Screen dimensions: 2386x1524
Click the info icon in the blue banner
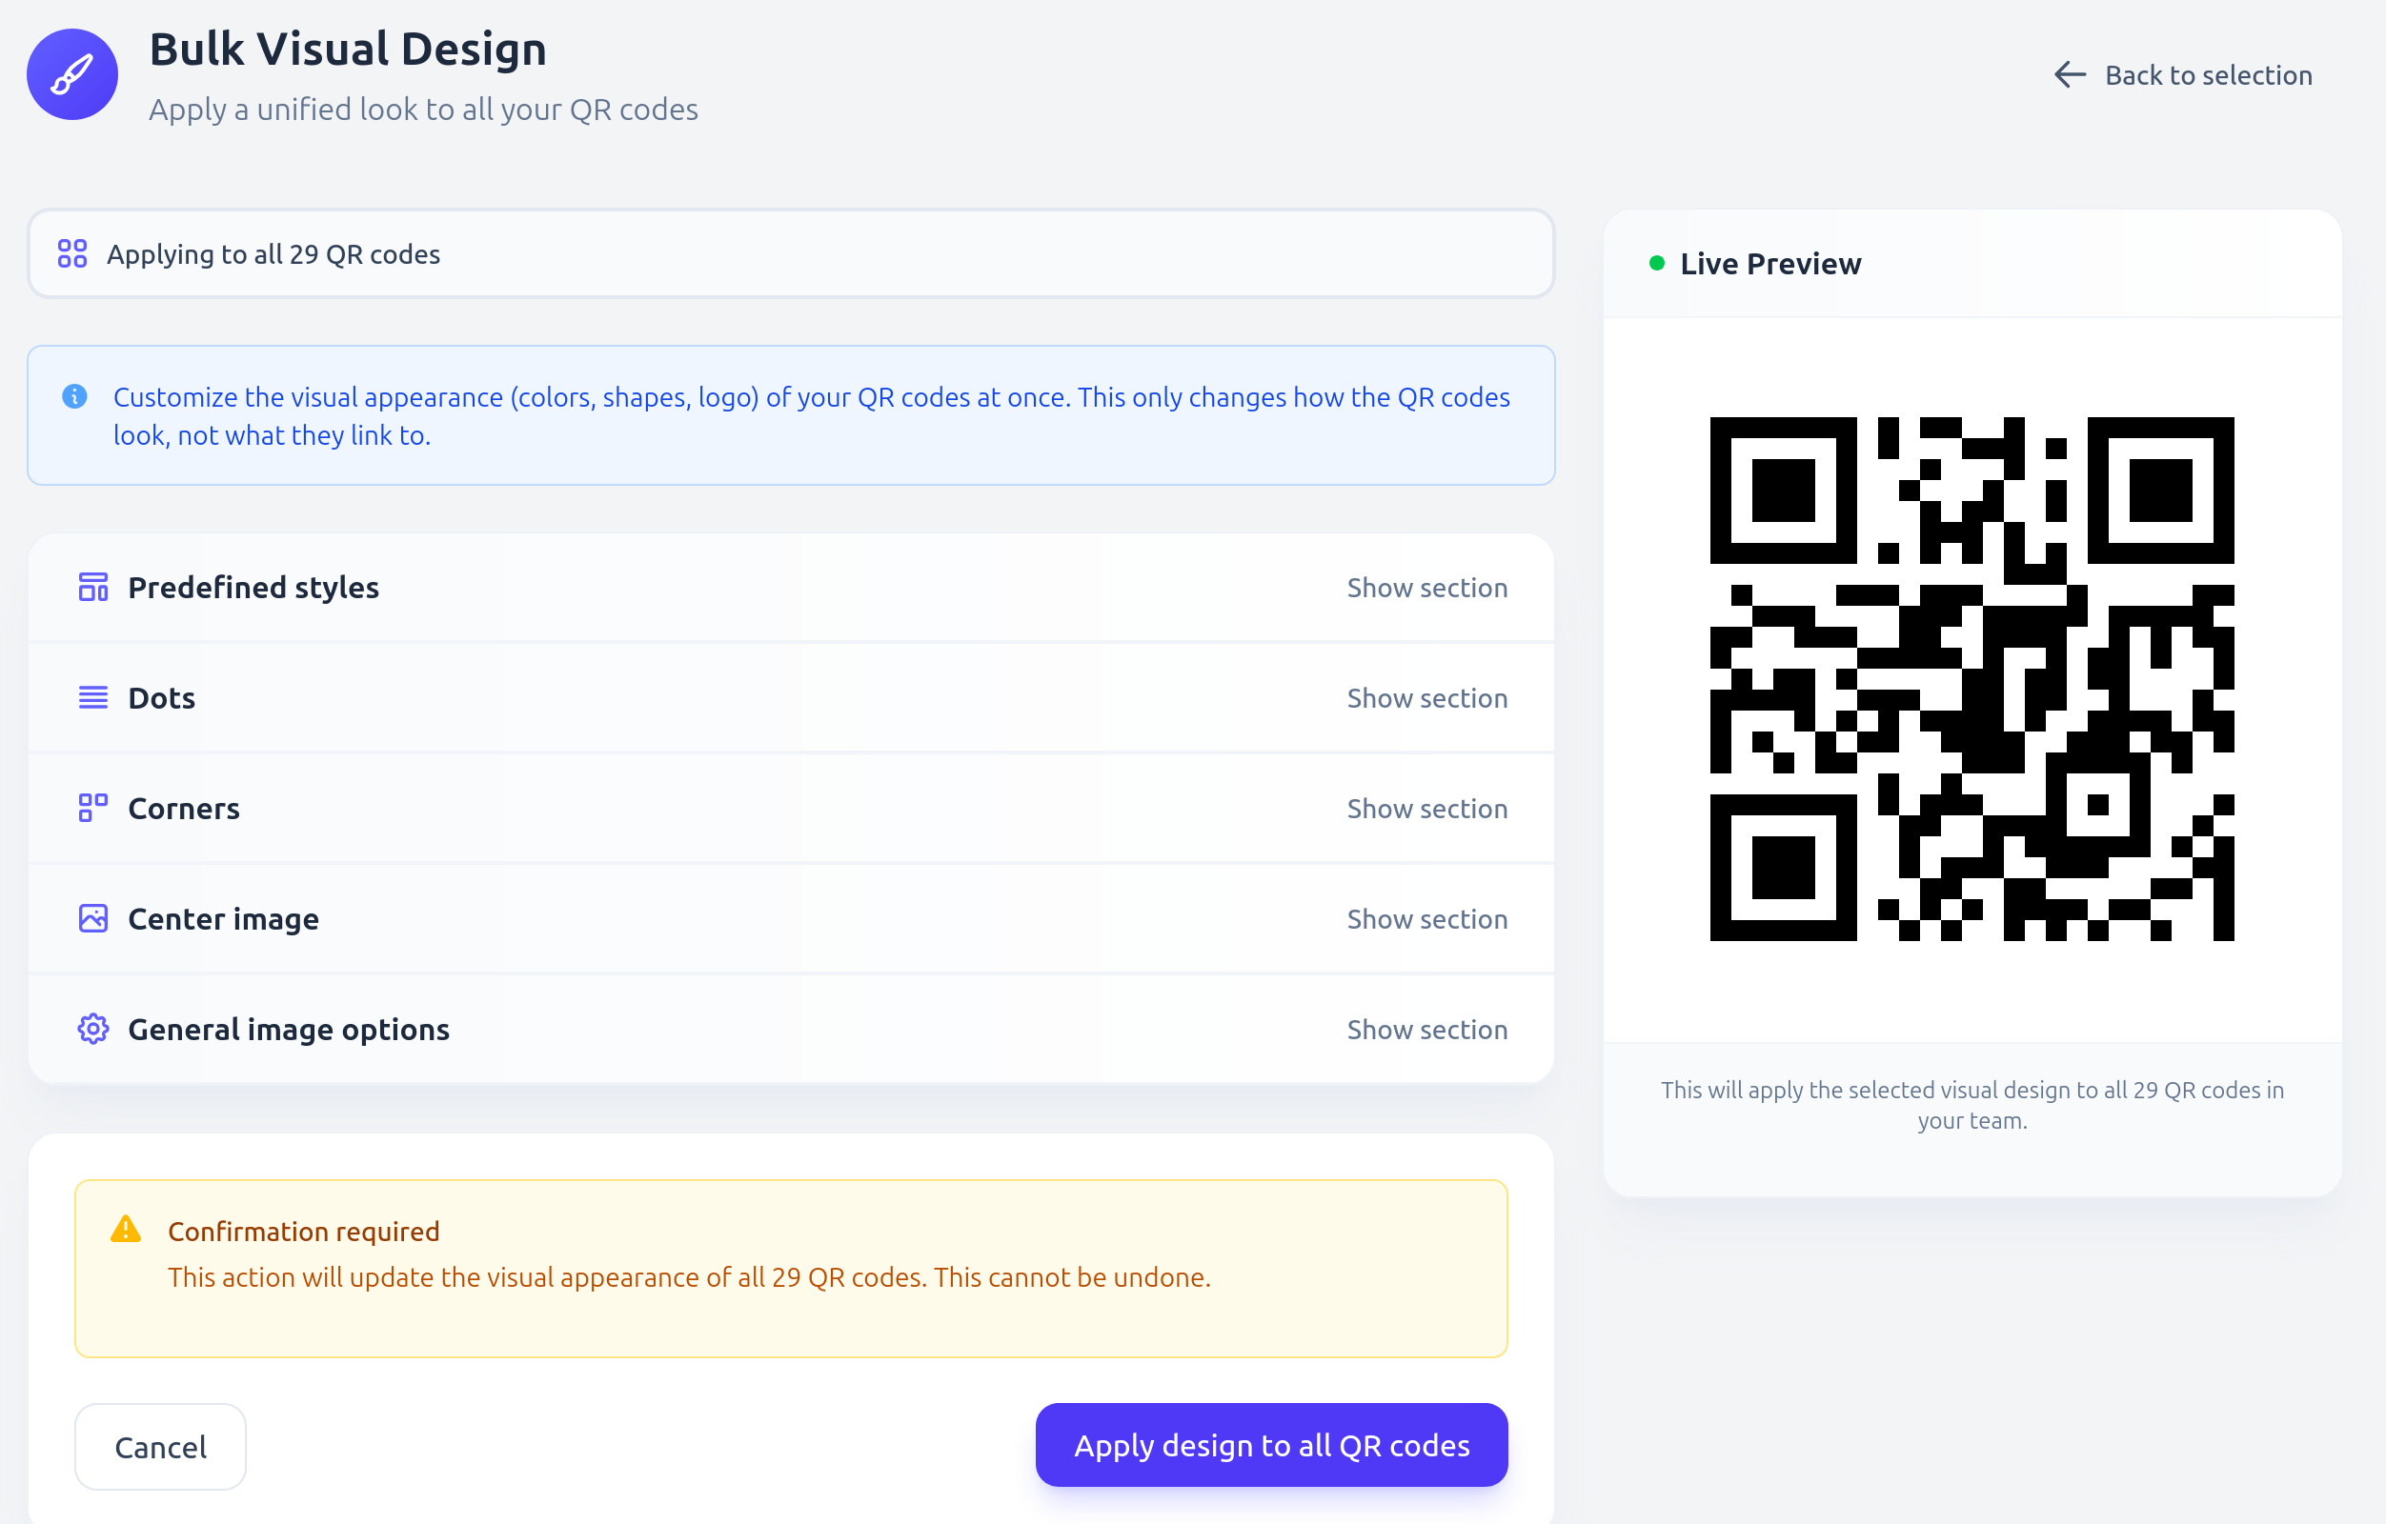(73, 397)
